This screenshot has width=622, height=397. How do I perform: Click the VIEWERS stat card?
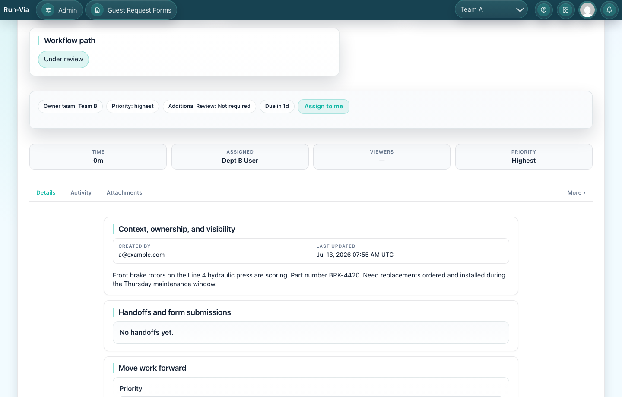coord(382,157)
